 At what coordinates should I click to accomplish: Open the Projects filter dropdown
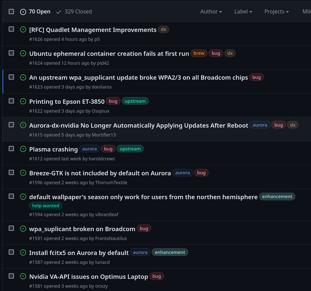276,12
